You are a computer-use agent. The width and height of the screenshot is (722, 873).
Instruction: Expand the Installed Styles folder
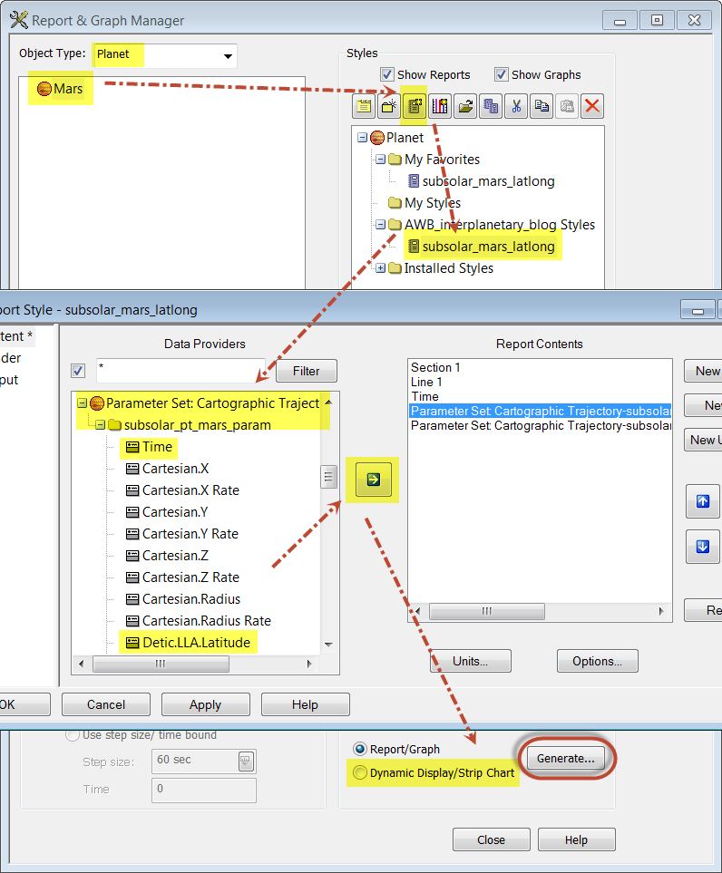pos(380,267)
